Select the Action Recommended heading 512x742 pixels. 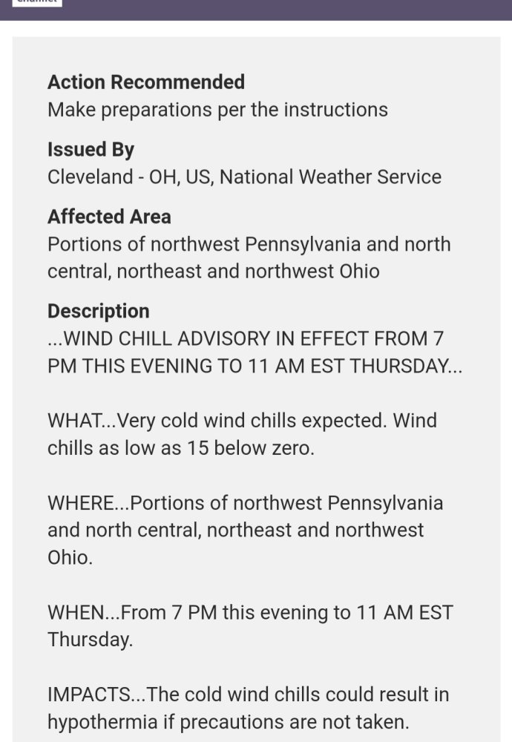point(146,82)
